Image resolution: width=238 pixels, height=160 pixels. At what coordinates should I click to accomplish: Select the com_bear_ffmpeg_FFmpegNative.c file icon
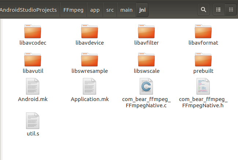pos(146,86)
